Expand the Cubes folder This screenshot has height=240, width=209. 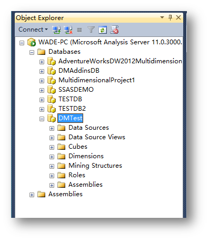52,147
